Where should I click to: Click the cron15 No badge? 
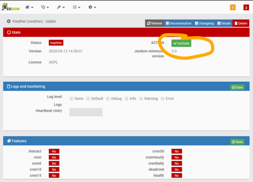(54, 175)
